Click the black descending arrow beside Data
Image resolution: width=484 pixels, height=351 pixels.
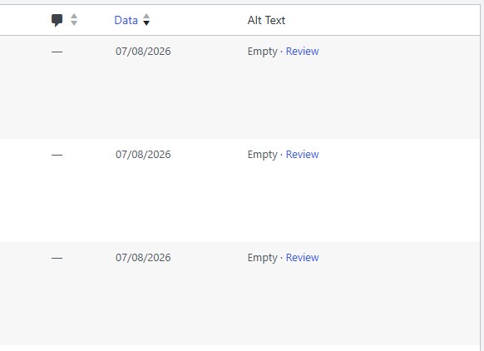[x=146, y=22]
